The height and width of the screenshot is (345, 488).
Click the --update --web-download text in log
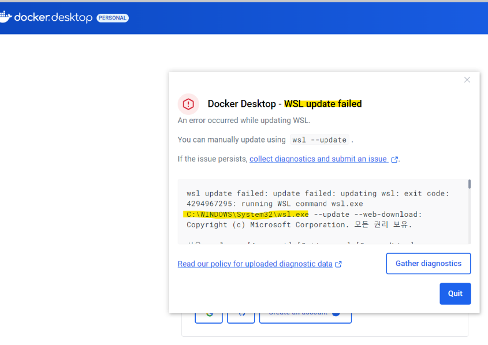coord(367,215)
